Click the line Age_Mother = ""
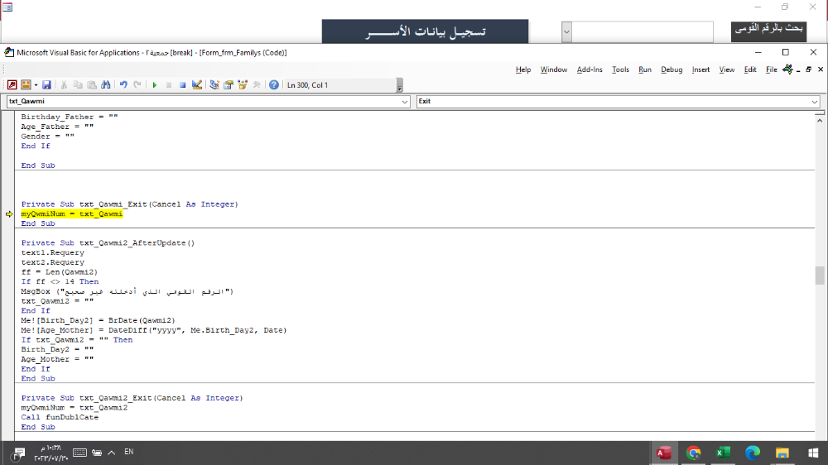828x465 pixels. coord(58,359)
